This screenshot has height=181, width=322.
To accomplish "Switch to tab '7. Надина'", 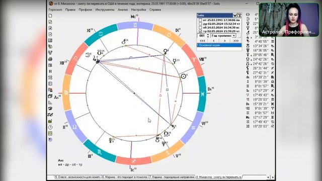I will [x=172, y=177].
